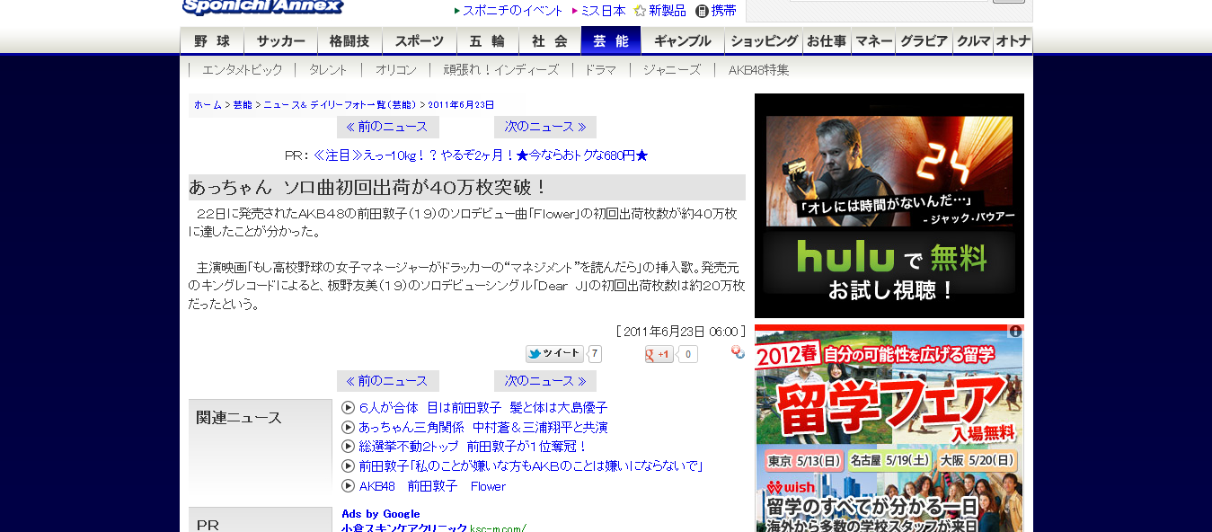Select the スポーツ navigation tab
Screen dimensions: 1212x532
point(420,41)
